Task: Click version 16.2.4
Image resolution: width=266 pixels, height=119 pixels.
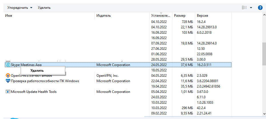Action: click(x=201, y=22)
